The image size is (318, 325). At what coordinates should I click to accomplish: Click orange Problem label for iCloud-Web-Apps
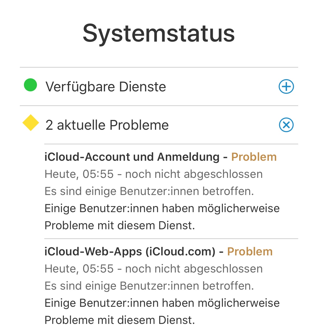click(250, 252)
